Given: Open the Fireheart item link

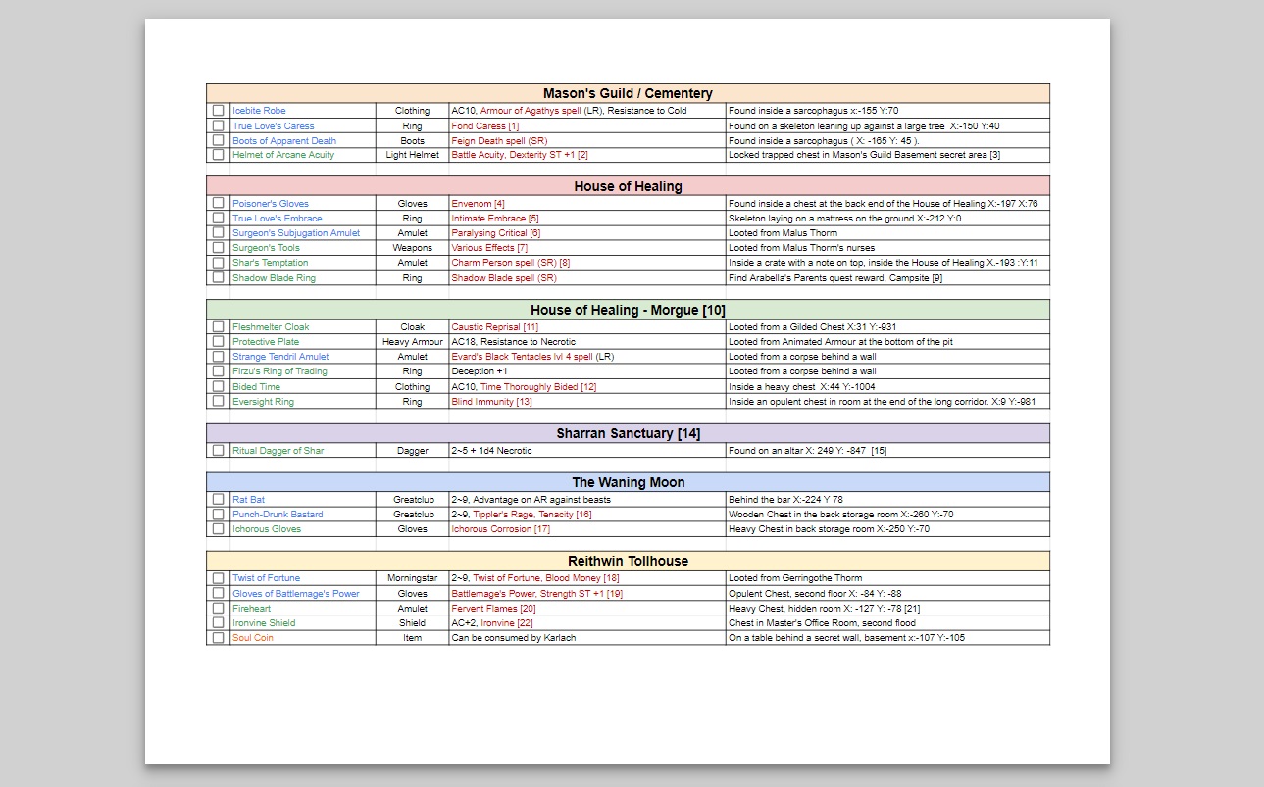Looking at the screenshot, I should click(x=251, y=609).
